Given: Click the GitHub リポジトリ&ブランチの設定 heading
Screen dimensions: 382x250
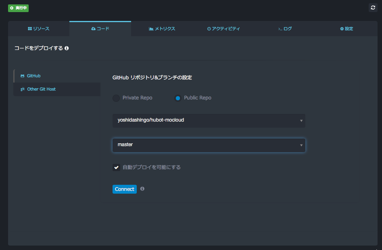Looking at the screenshot, I should [152, 78].
